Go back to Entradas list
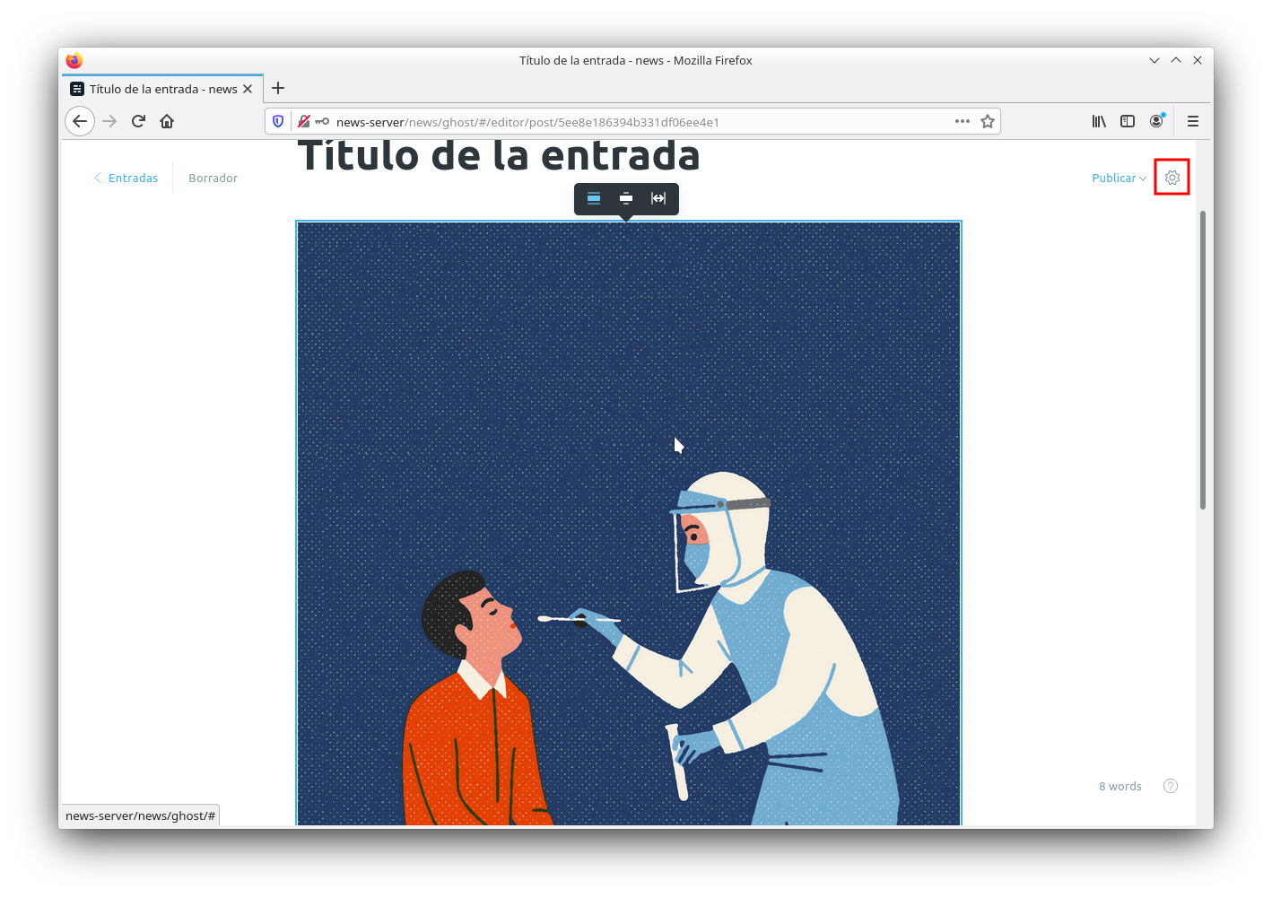This screenshot has height=898, width=1272. point(126,179)
